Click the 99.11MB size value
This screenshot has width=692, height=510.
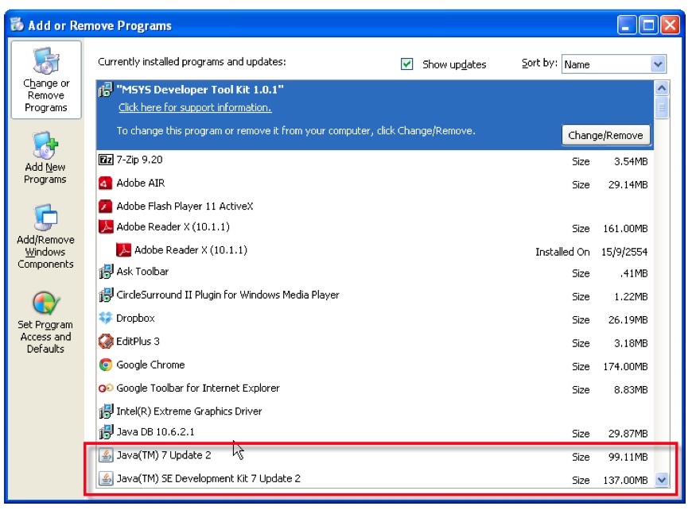point(628,457)
